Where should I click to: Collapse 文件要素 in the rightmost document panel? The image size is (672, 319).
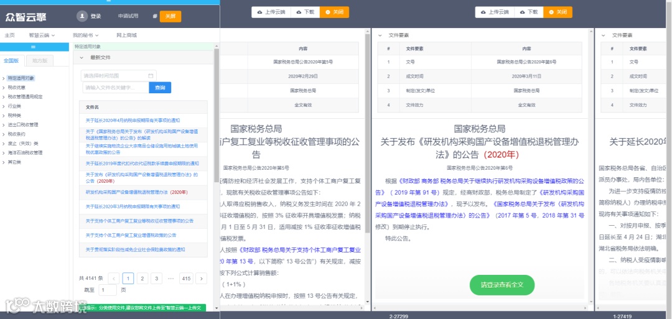pos(604,35)
